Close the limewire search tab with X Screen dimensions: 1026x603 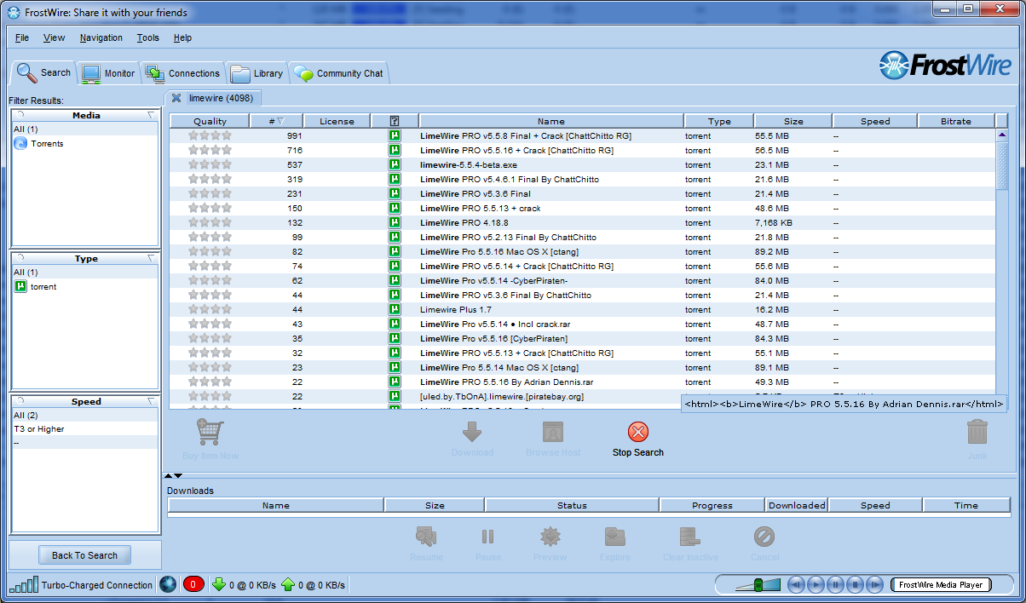pyautogui.click(x=176, y=98)
